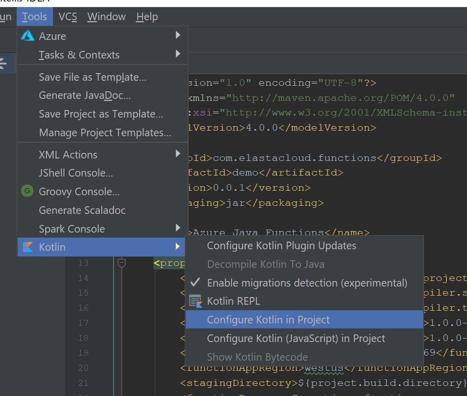Image resolution: width=467 pixels, height=396 pixels.
Task: Expand XML Actions submenu arrow
Action: 178,153
